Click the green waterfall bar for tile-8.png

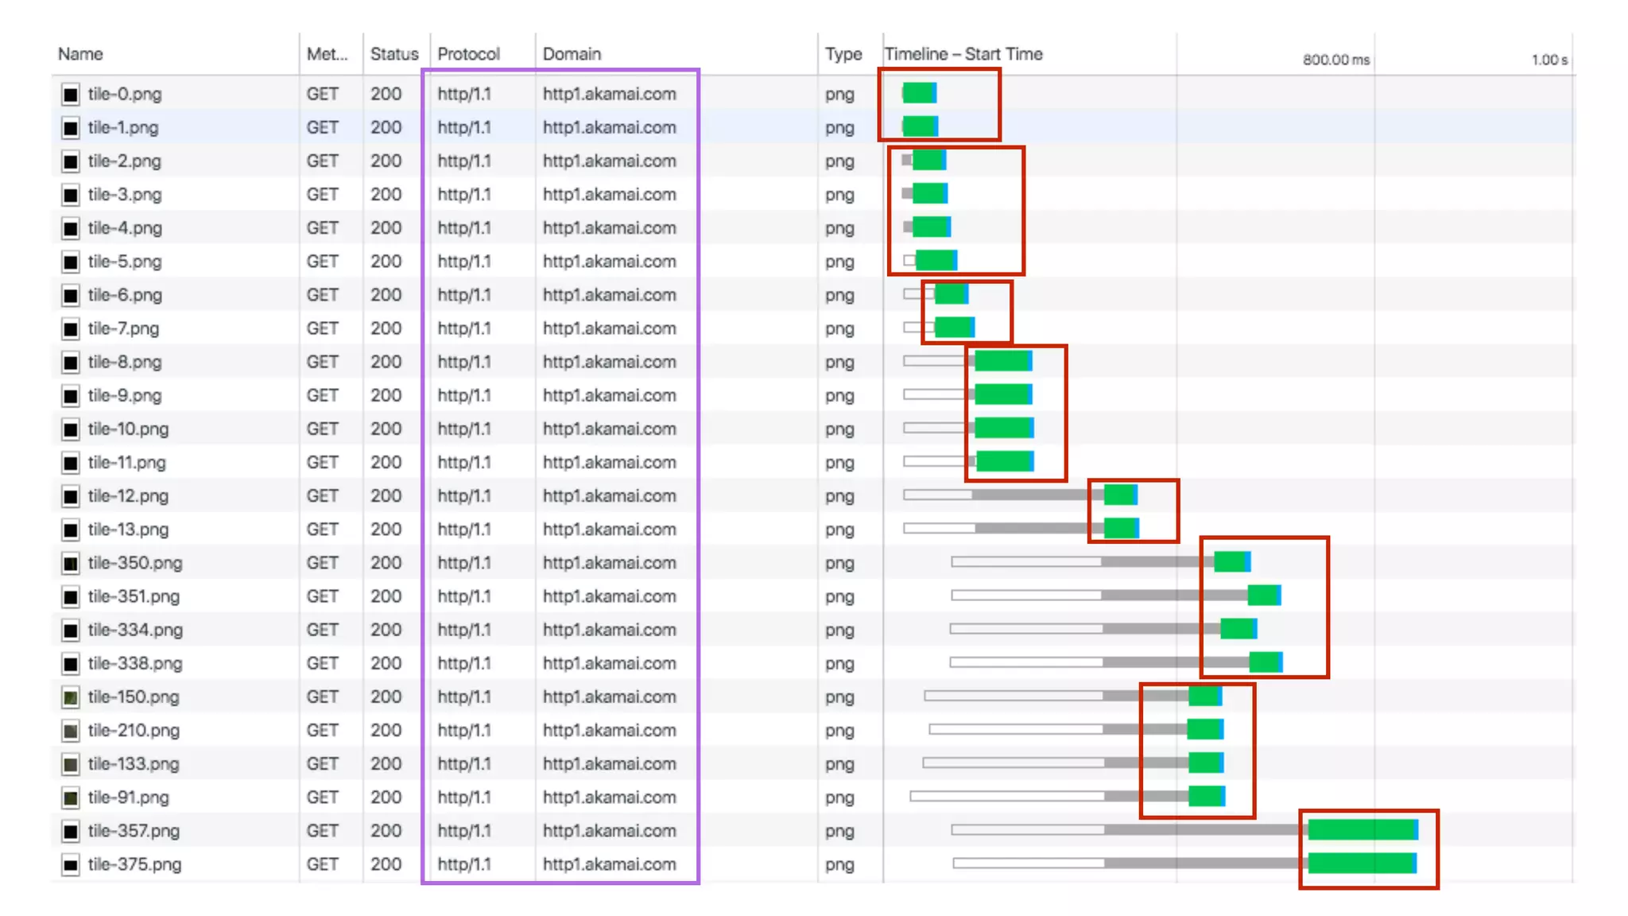pos(1002,362)
